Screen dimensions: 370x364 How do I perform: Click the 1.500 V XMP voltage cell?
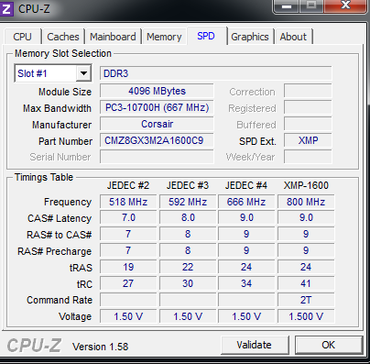coord(306,316)
